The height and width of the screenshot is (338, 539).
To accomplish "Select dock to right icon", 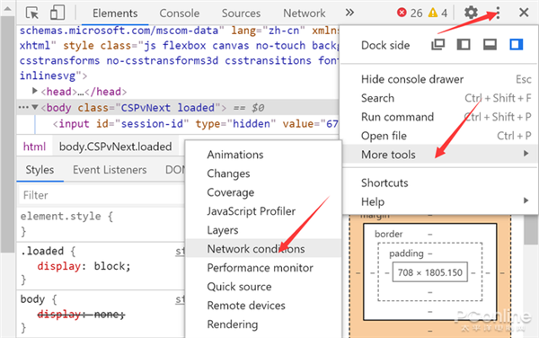I will 516,45.
